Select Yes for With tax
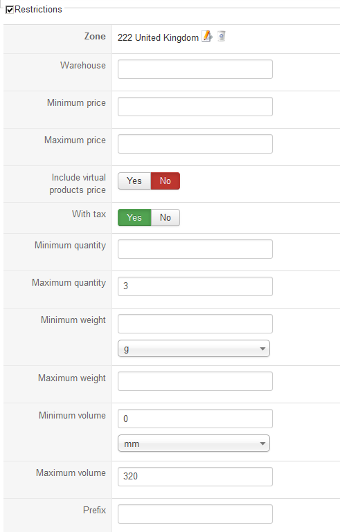Viewport: 340px width, 532px height. point(134,217)
